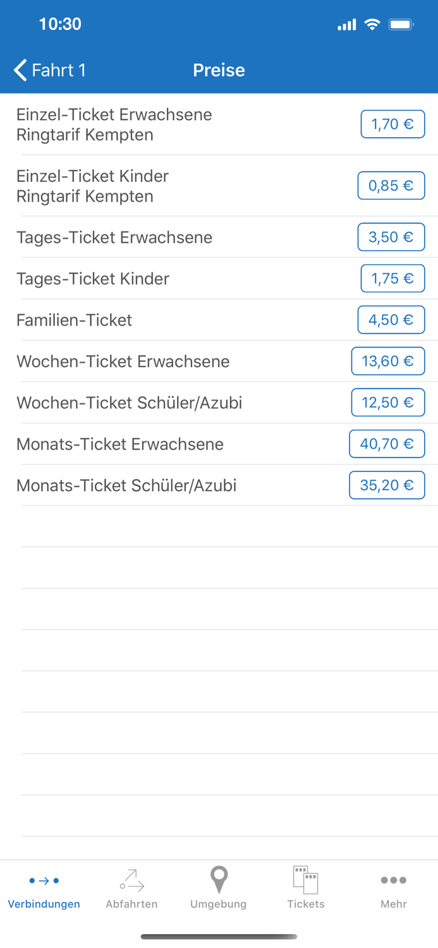Select the Abfahrten departures icon
The height and width of the screenshot is (948, 438).
(x=131, y=880)
